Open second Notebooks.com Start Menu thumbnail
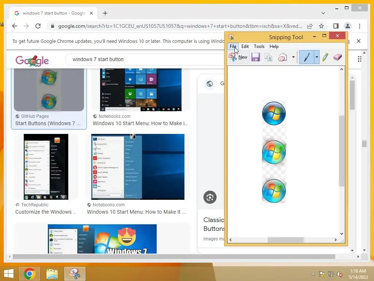This screenshot has height=281, width=374. coord(138,167)
